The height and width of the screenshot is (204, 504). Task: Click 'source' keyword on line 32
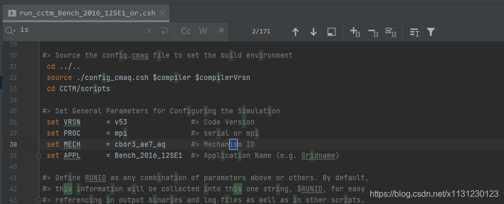coord(59,77)
